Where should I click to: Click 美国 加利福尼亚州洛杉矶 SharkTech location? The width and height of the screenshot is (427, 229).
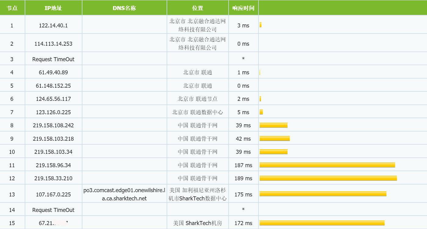click(x=197, y=194)
